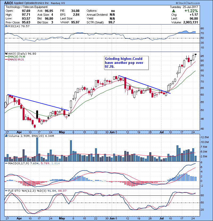The width and height of the screenshot is (213, 221).
Task: Select the Chg value +1.17
Action: [x=194, y=15]
